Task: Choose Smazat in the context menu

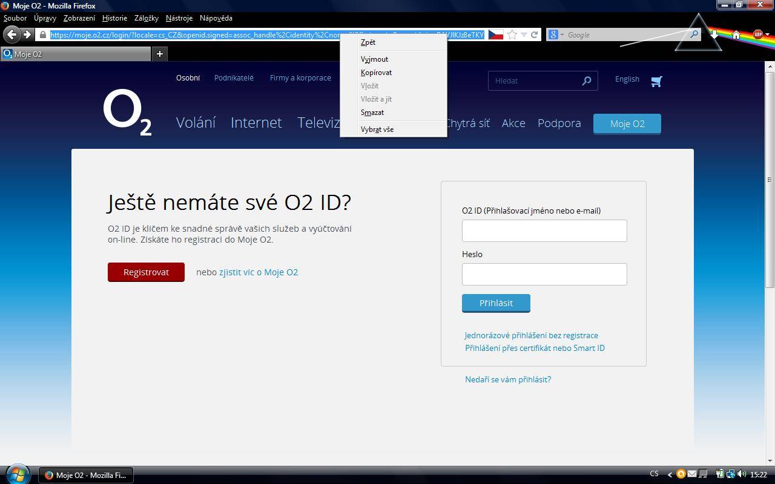Action: [x=394, y=113]
